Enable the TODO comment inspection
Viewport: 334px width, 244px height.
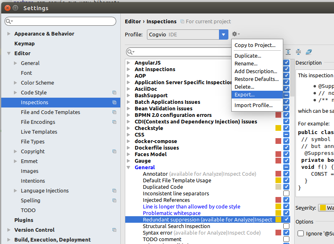click(286, 239)
